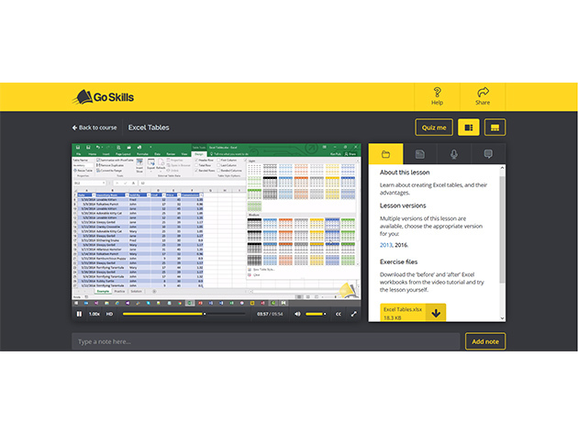578x434 pixels.
Task: Toggle HD video quality
Action: coord(109,314)
